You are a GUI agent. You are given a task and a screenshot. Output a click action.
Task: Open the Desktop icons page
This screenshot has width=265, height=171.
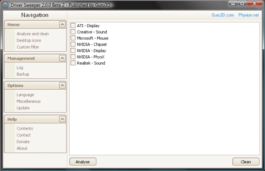pos(29,41)
